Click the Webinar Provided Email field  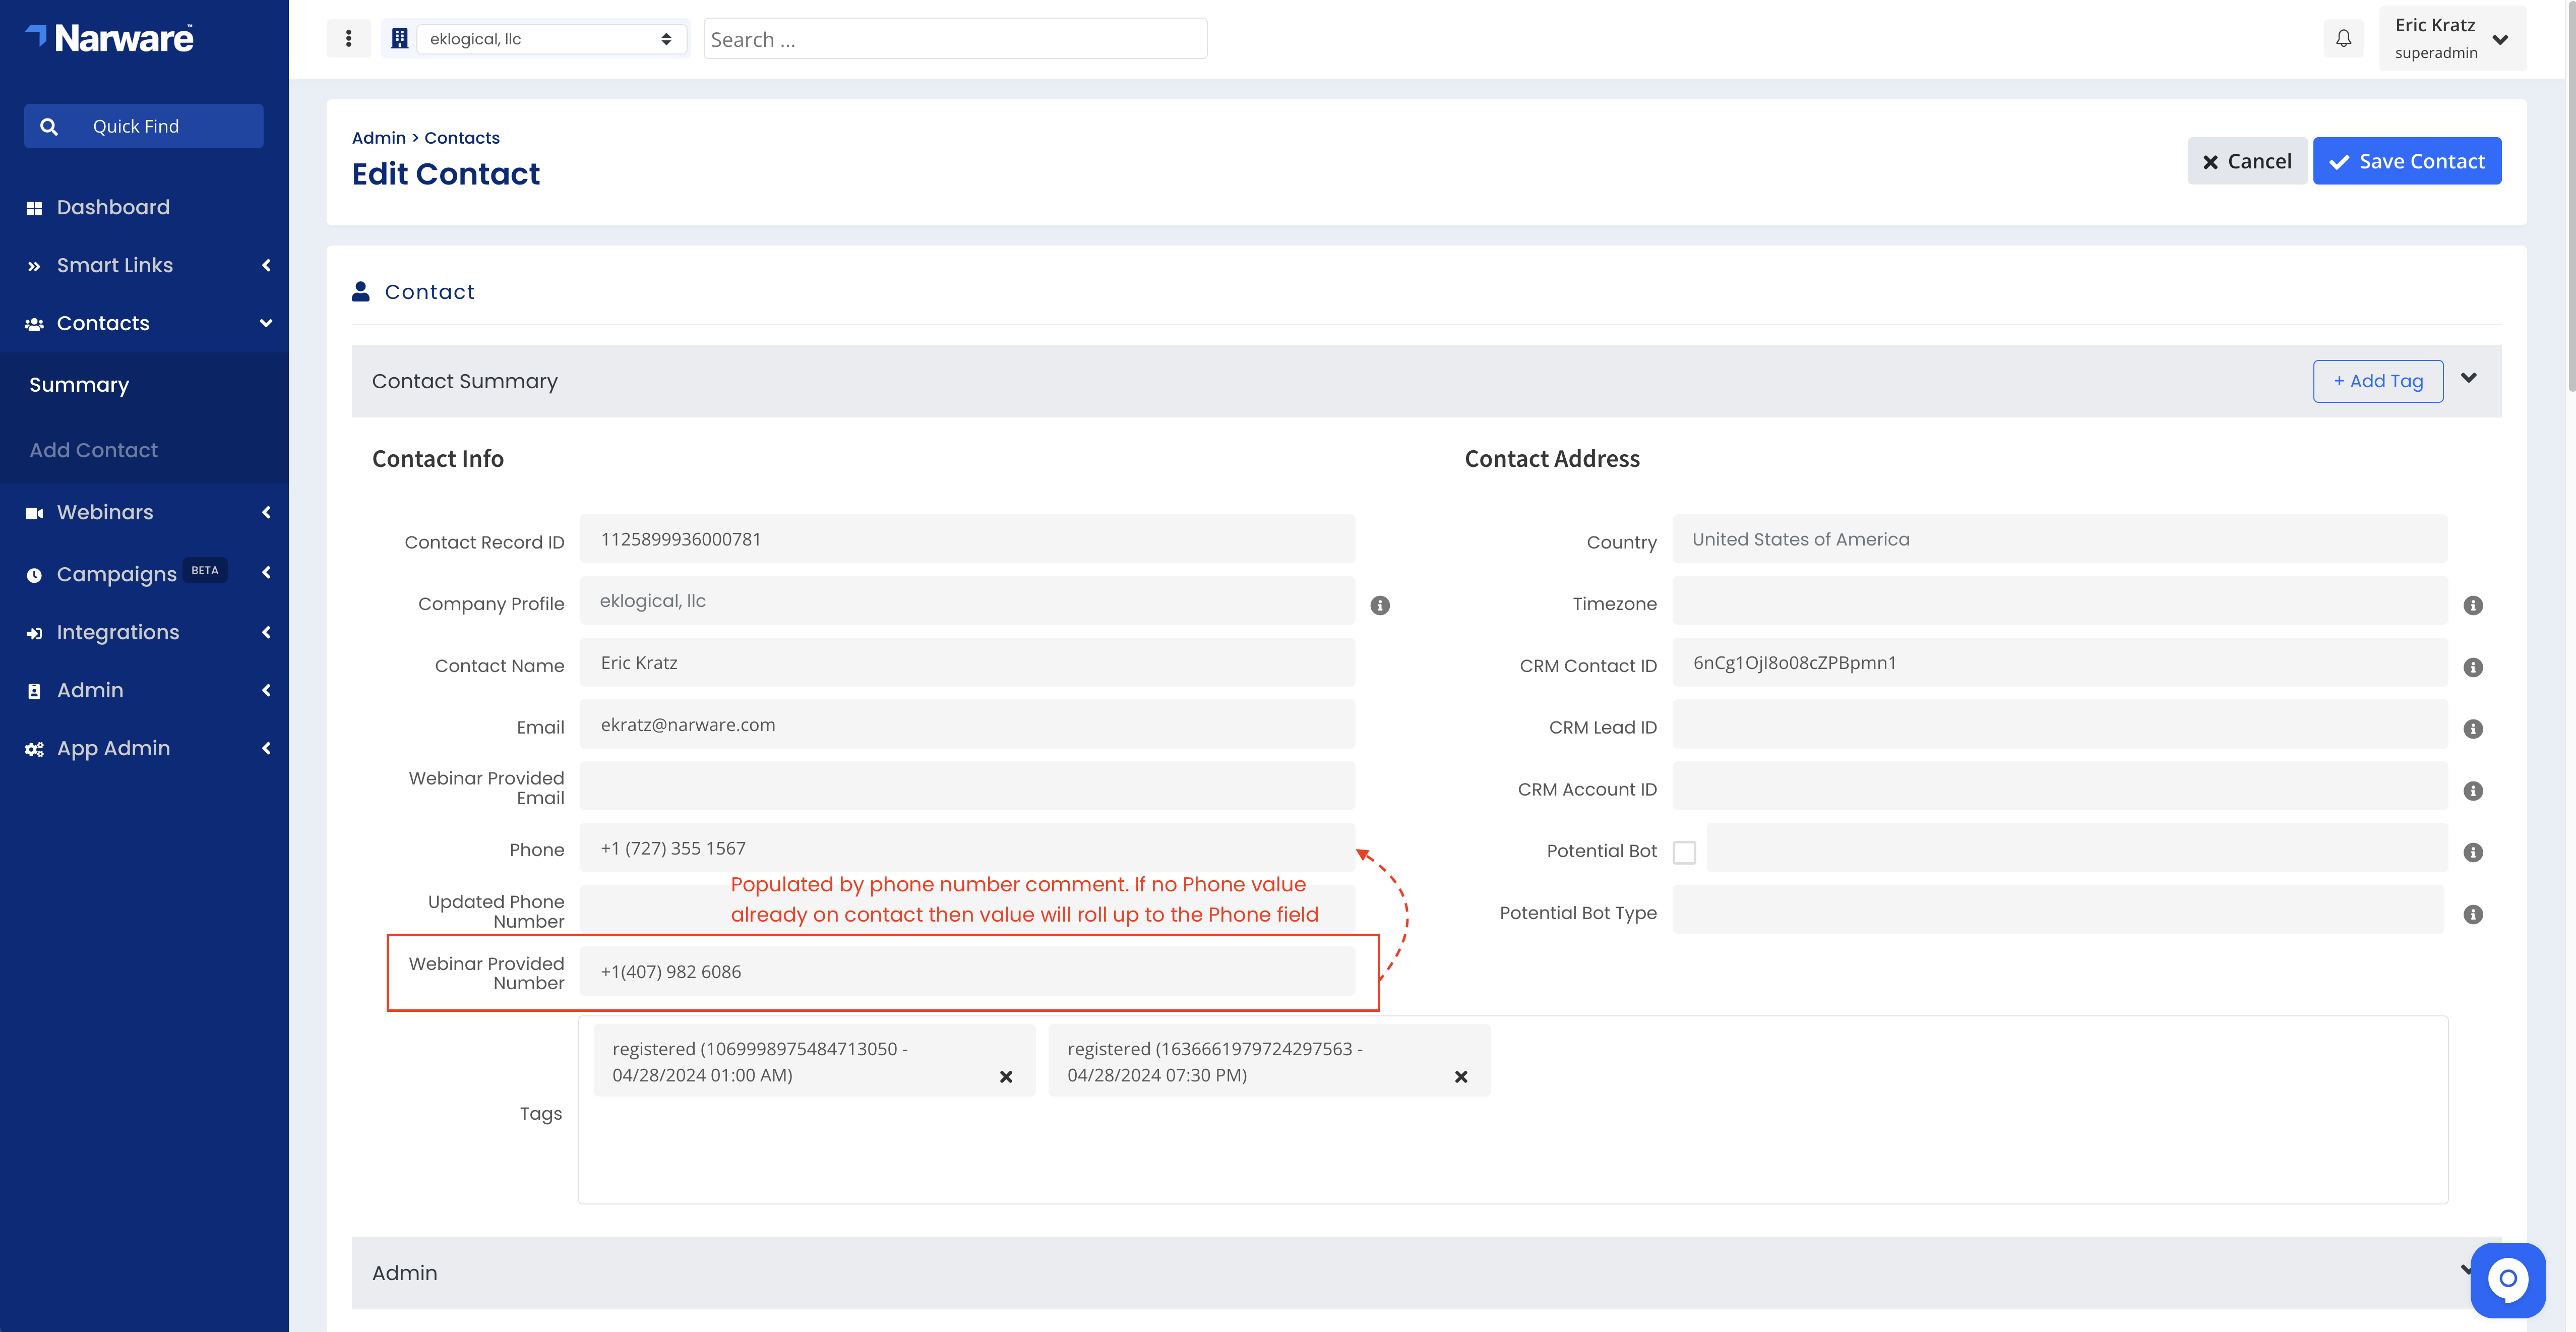[967, 787]
